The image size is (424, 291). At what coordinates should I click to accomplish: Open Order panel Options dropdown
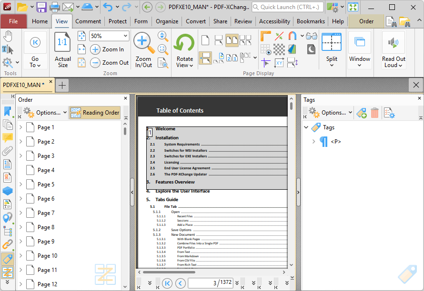pyautogui.click(x=45, y=113)
